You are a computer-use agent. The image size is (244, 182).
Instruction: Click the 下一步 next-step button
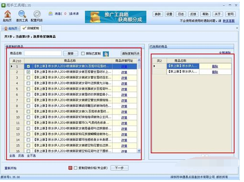[x=119, y=168]
